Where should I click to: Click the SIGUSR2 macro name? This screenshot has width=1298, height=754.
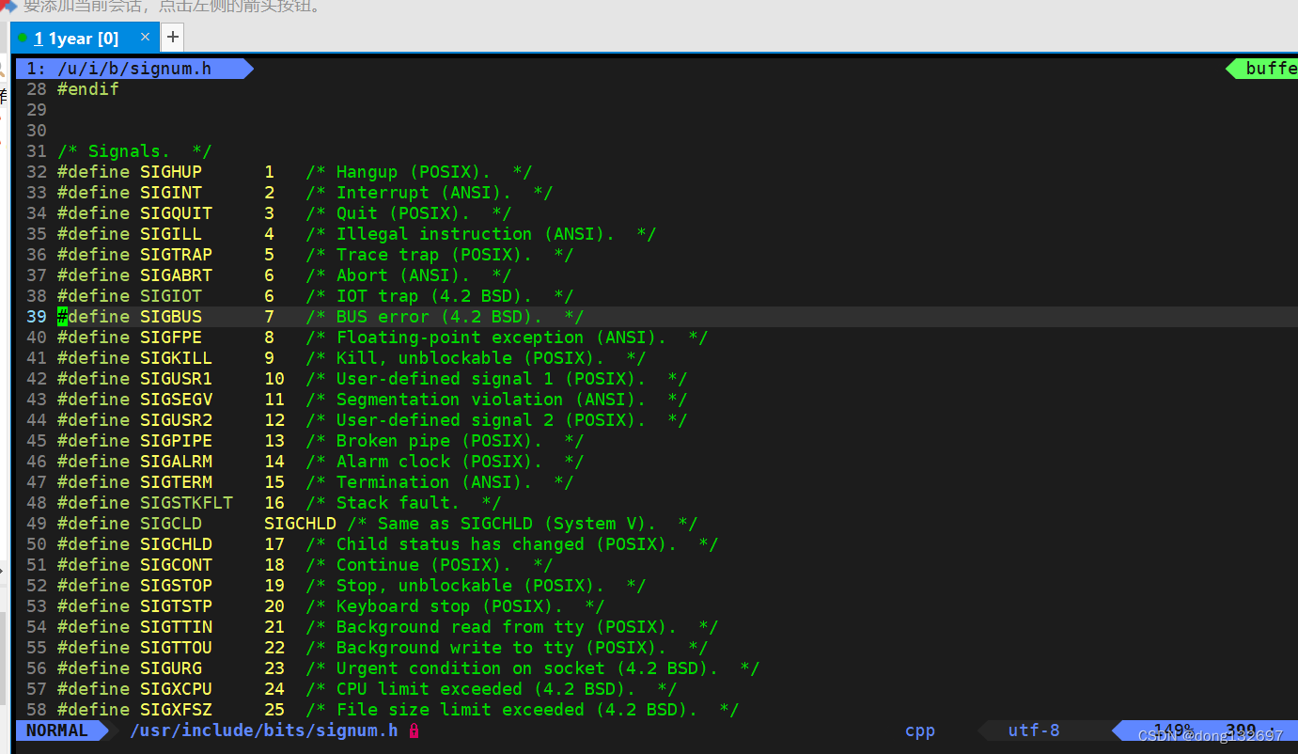click(177, 420)
